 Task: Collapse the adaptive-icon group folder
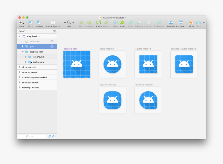point(23,52)
